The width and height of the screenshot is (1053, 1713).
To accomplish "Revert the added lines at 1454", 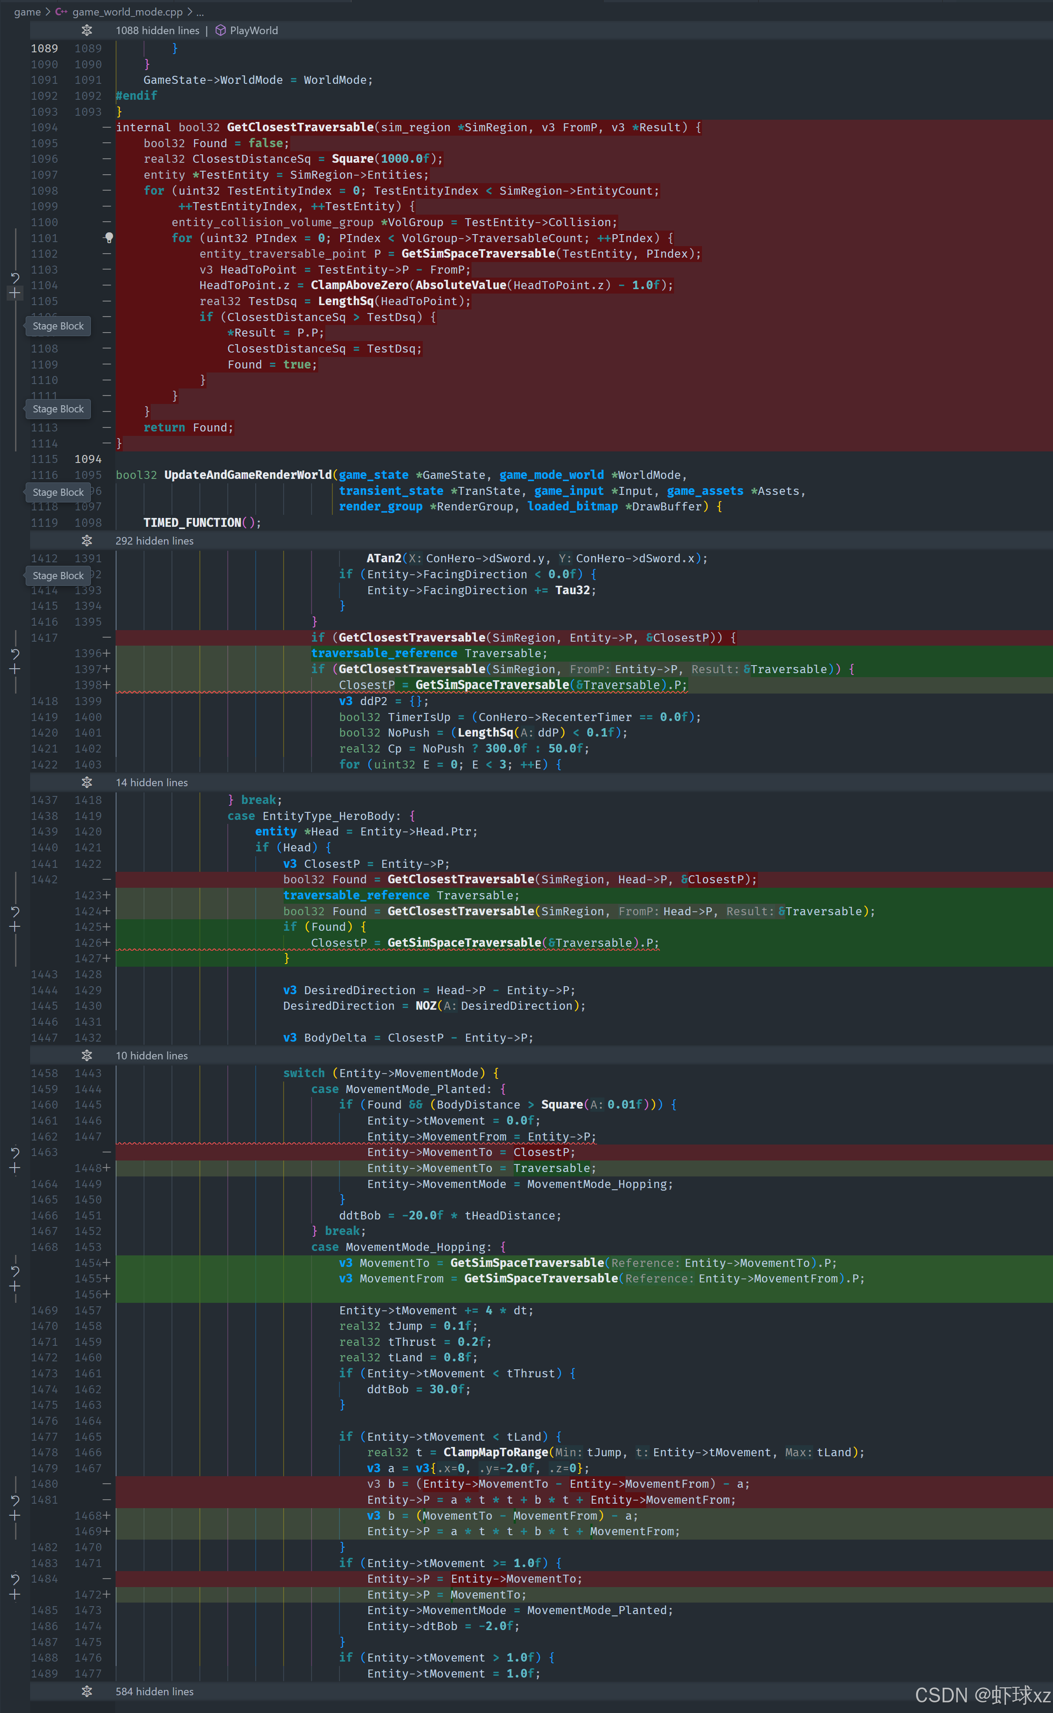I will pos(15,1271).
